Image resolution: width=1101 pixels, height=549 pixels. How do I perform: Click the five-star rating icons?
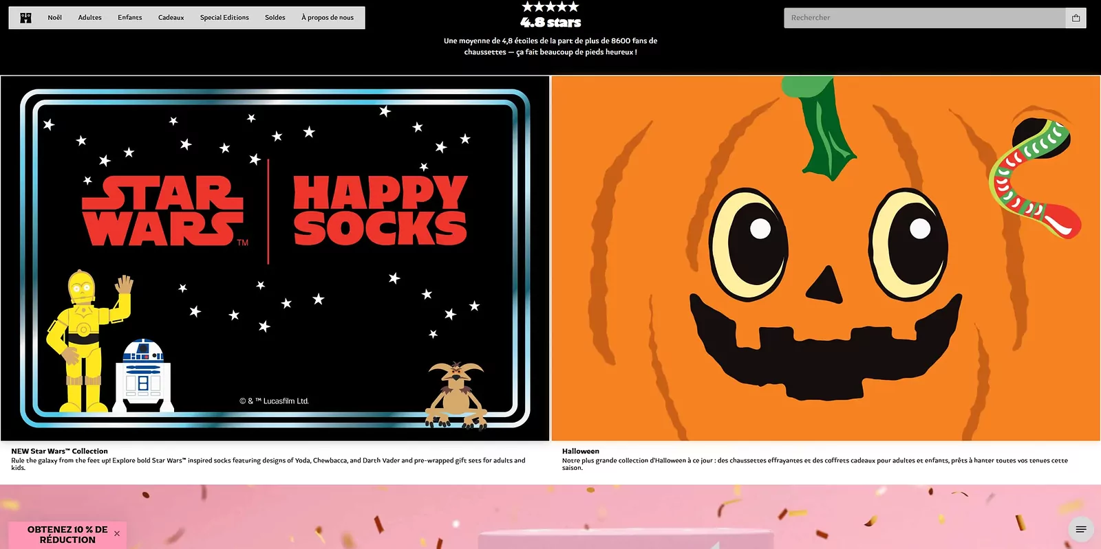(550, 7)
